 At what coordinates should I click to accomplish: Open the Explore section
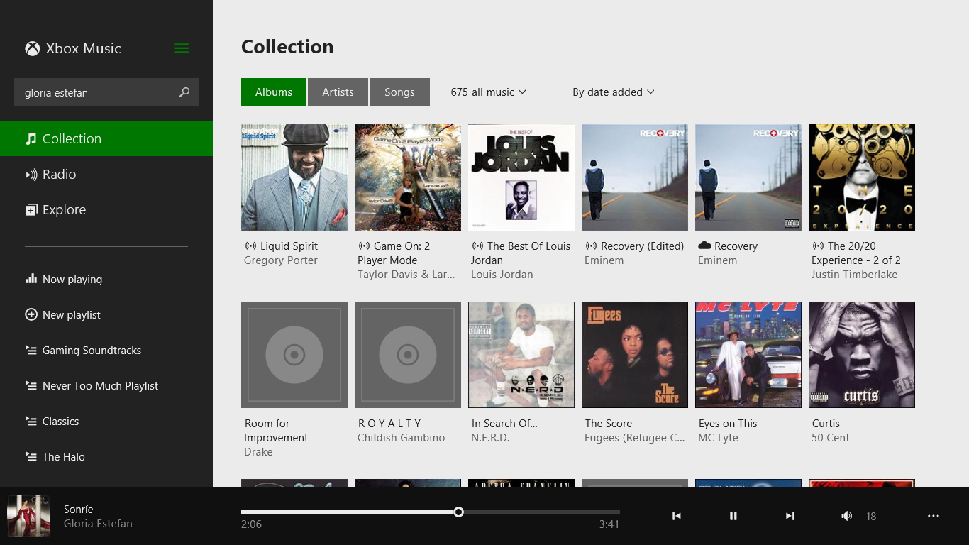point(106,209)
